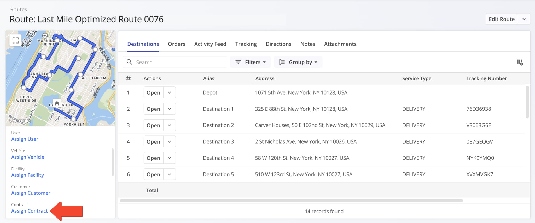Click the horizontal table scrollbar

291,201
